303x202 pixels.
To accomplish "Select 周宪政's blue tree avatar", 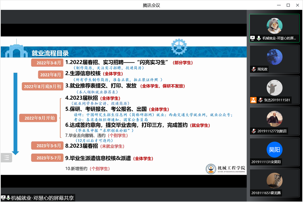I will coord(274,57).
